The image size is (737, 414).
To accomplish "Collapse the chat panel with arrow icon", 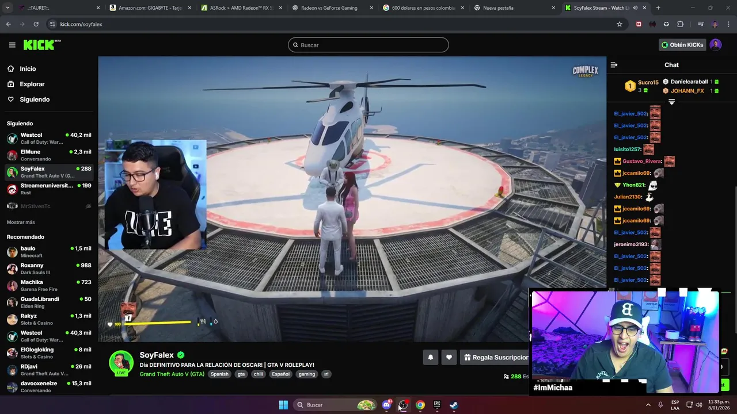I will (614, 65).
